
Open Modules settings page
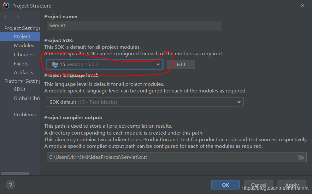24,45
